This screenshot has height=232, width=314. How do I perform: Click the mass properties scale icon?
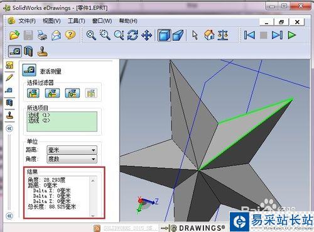[x=223, y=35]
